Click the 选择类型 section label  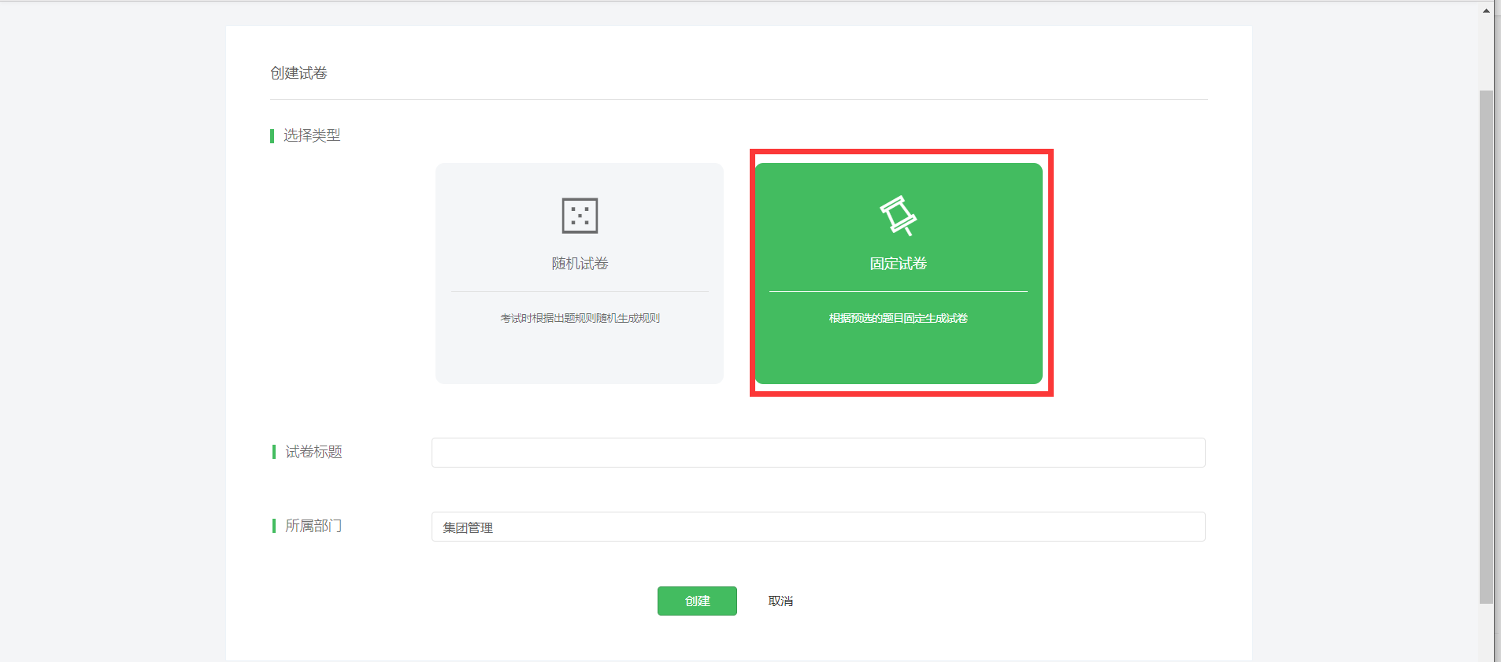click(x=312, y=135)
